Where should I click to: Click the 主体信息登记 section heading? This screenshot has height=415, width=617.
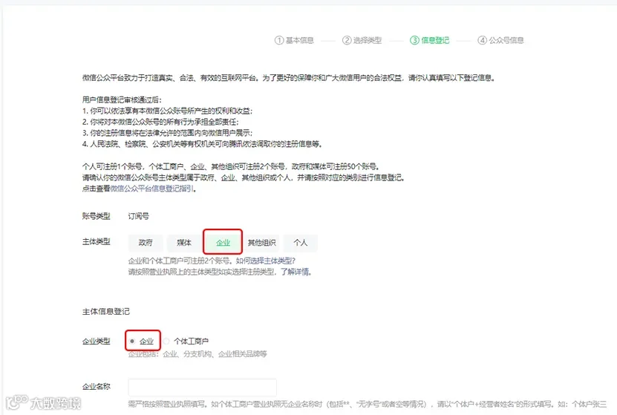pyautogui.click(x=106, y=312)
